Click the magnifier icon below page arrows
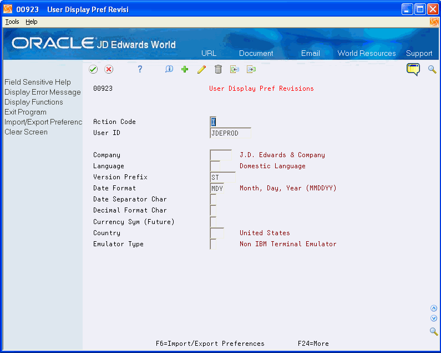This screenshot has width=441, height=353. click(434, 331)
